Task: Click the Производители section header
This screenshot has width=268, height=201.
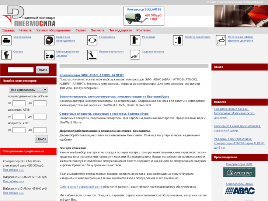Action: coord(240,157)
